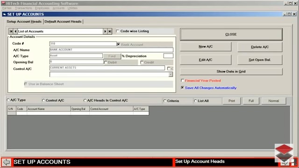Image resolution: width=299 pixels, height=168 pixels.
Task: Click the Opening Bal input field
Action: (76, 62)
